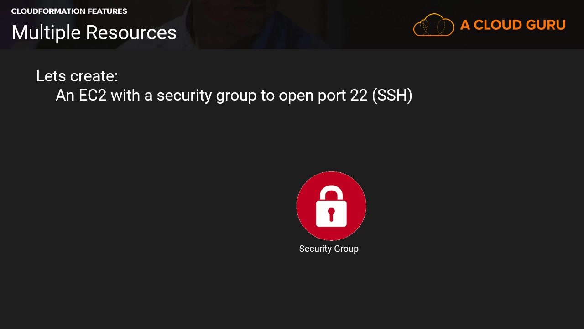This screenshot has width=584, height=329.
Task: Click the red Security Group lock icon
Action: point(331,206)
